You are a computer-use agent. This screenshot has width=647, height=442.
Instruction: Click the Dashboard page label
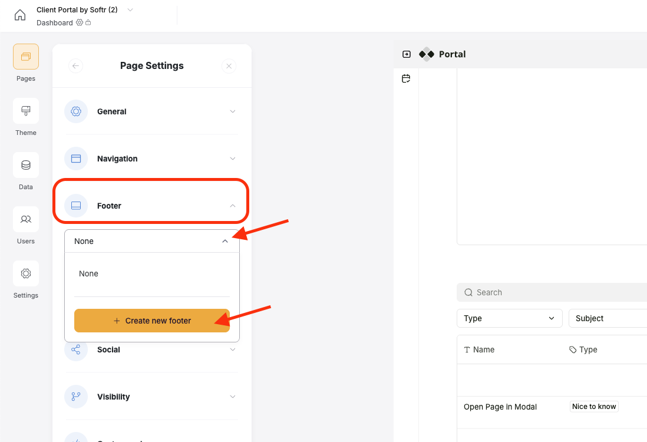coord(54,23)
